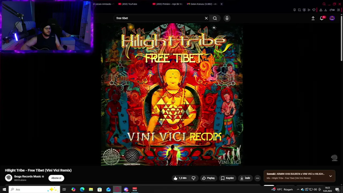This screenshot has height=193, width=343.
Task: Open the notifications bell
Action: point(322,18)
